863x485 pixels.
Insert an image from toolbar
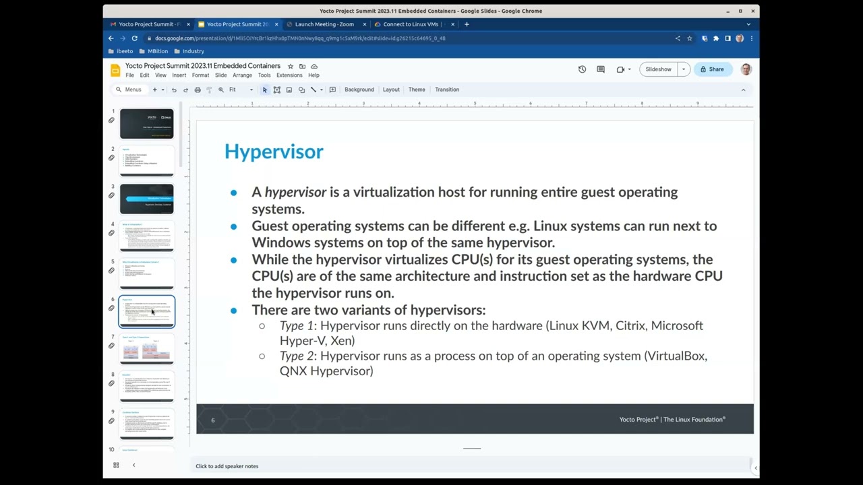[289, 90]
